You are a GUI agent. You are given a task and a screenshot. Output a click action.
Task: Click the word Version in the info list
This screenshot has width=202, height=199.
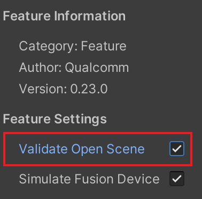coord(43,89)
